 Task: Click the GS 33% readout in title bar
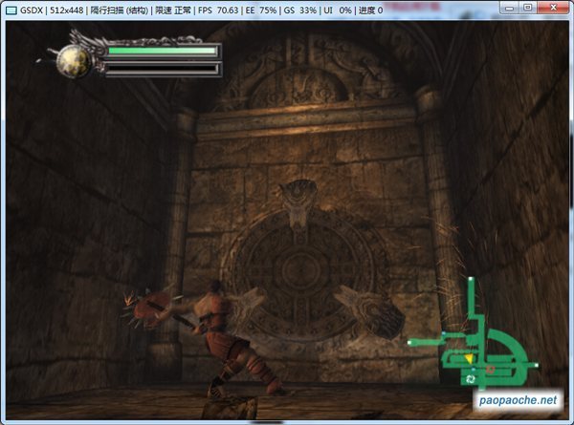[299, 11]
